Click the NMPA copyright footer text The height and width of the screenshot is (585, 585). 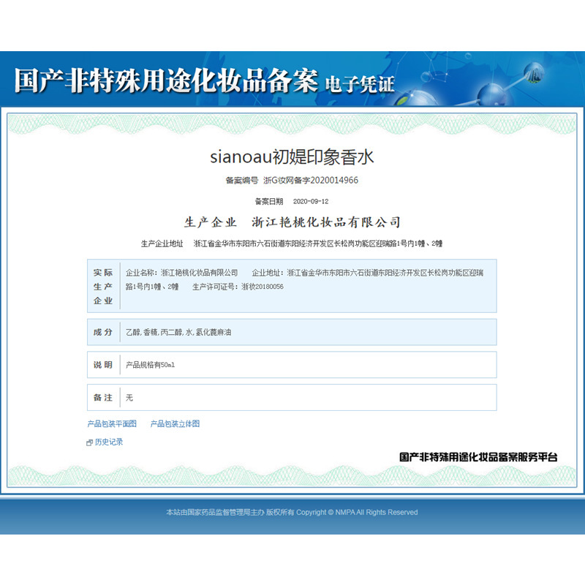point(292,513)
